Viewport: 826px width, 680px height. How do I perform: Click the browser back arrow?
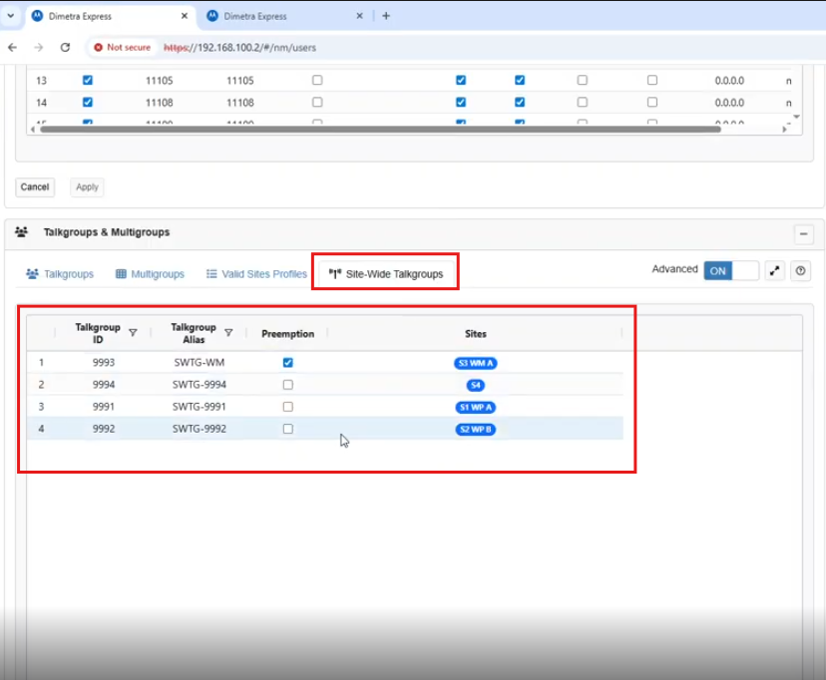point(13,48)
